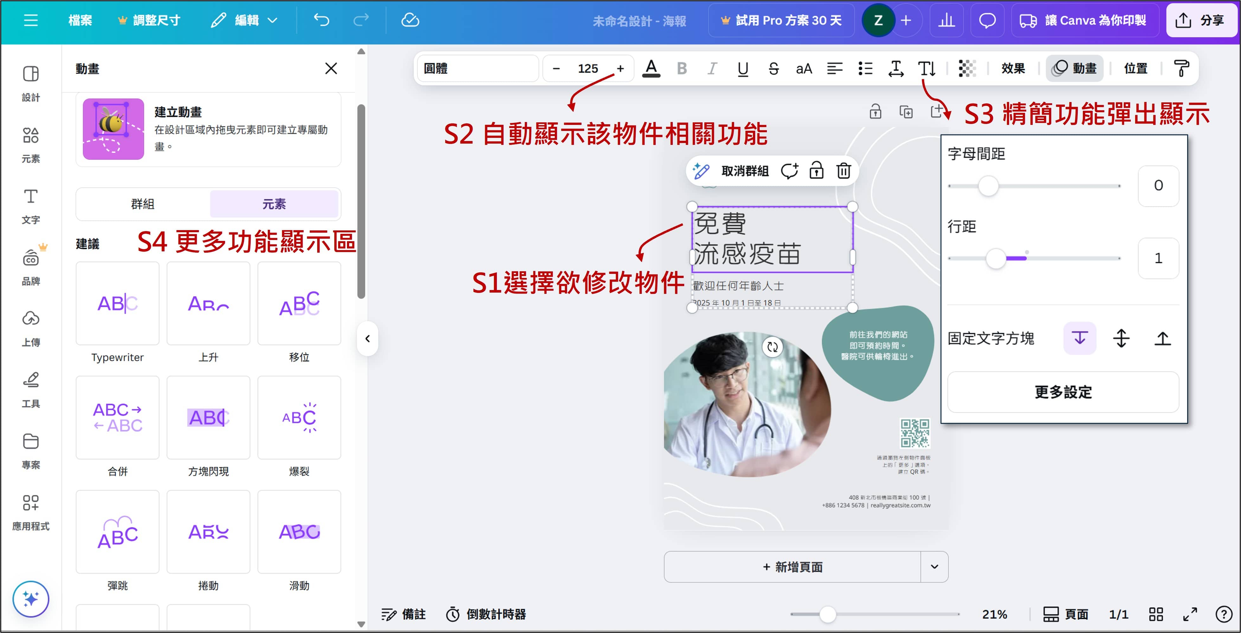Open the text color picker icon

pyautogui.click(x=651, y=68)
